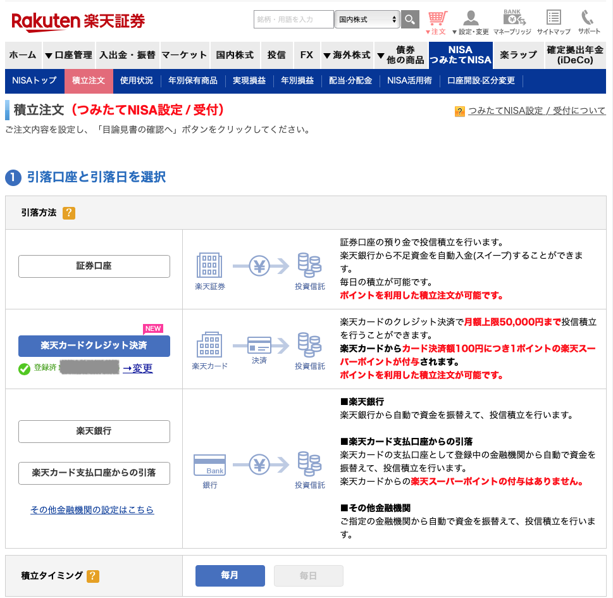Select 積立注文 submenu item
This screenshot has width=613, height=598.
(89, 81)
